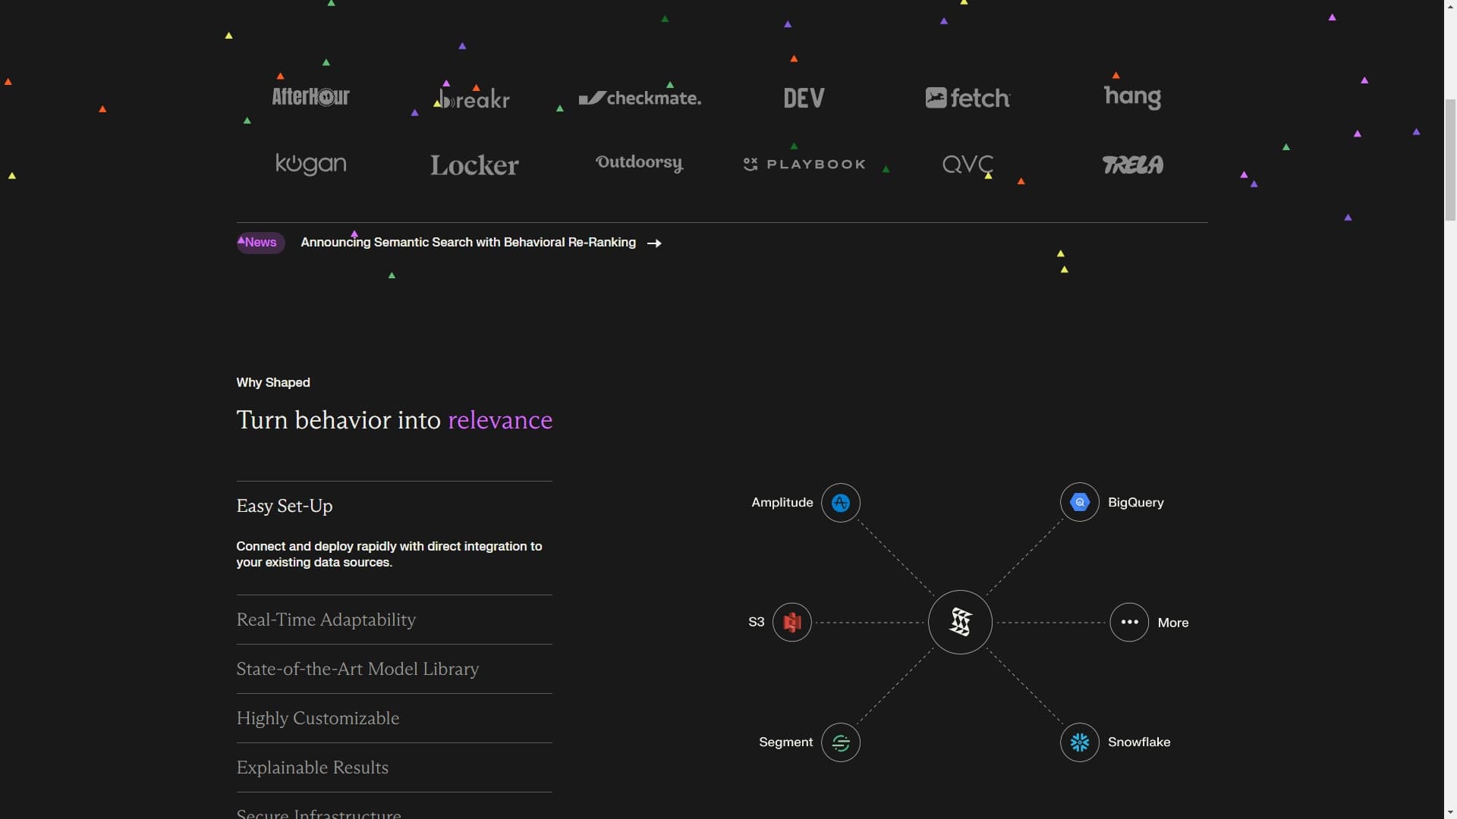Click the S3 label text
Image resolution: width=1457 pixels, height=819 pixels.
pyautogui.click(x=756, y=623)
